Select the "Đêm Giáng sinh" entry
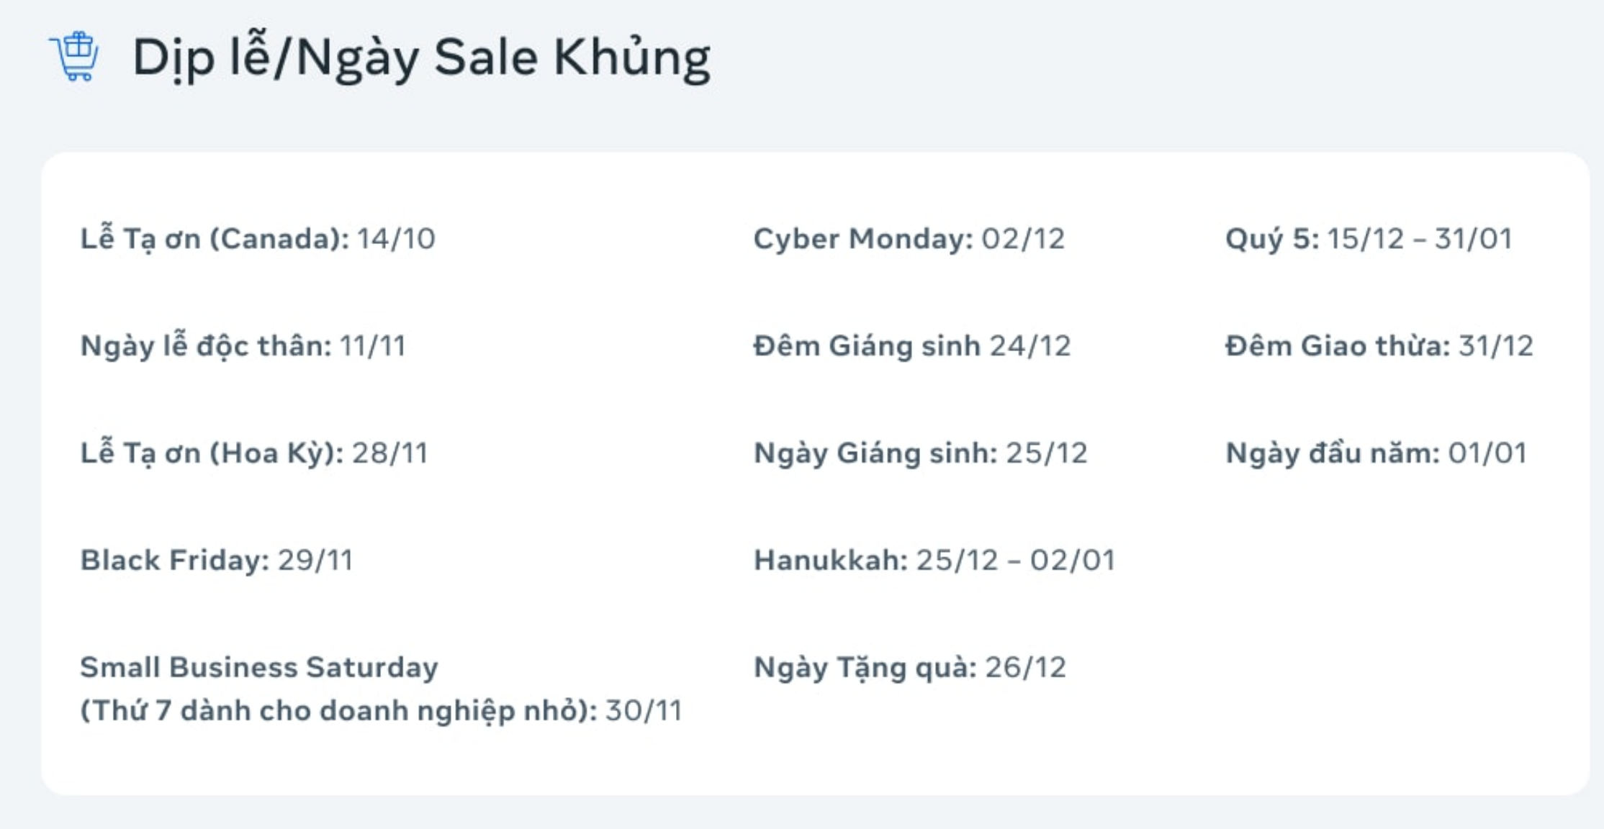Viewport: 1604px width, 829px height. (x=911, y=346)
